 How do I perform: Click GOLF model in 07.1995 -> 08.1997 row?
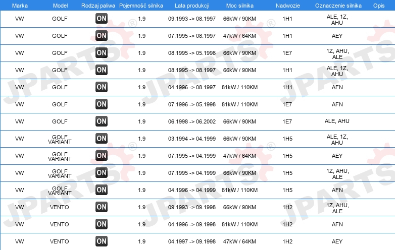tap(60, 36)
